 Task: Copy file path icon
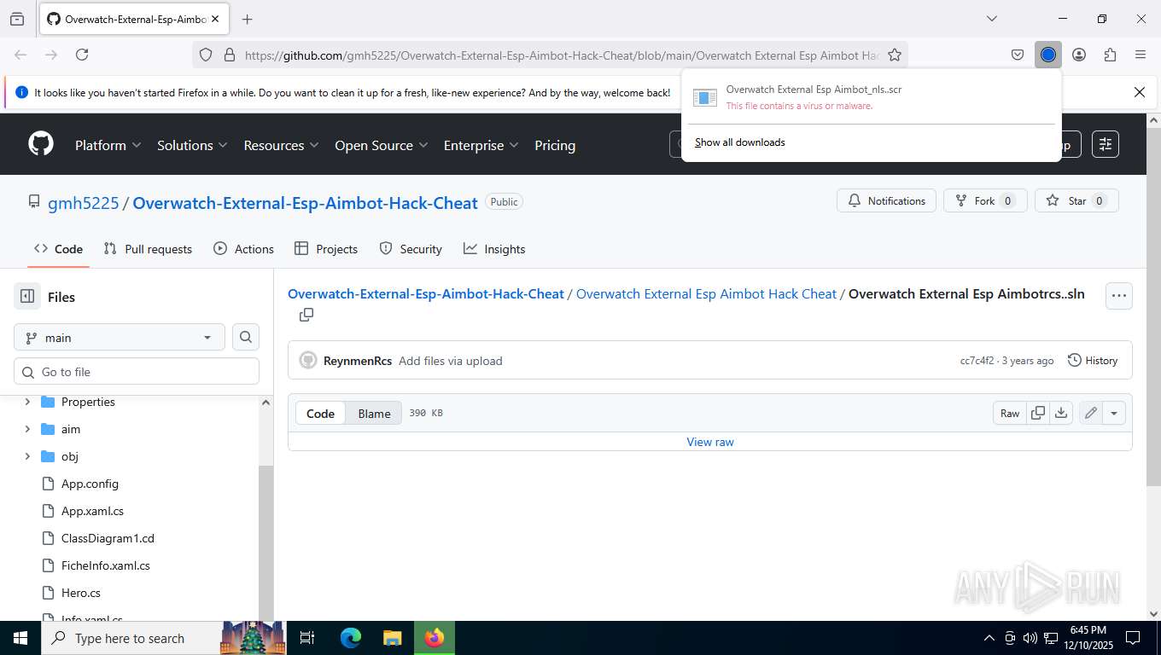[306, 315]
